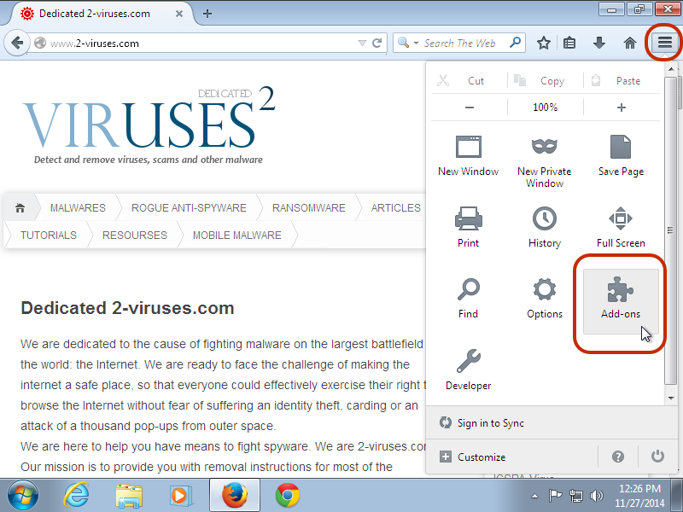Open a new tab with plus button

[207, 14]
